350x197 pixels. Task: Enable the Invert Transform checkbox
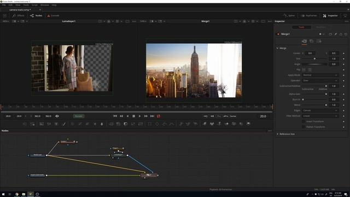pos(304,121)
